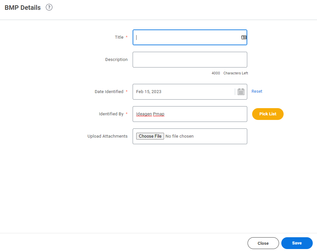The width and height of the screenshot is (317, 251).
Task: Click the Identified By label
Action: click(111, 114)
